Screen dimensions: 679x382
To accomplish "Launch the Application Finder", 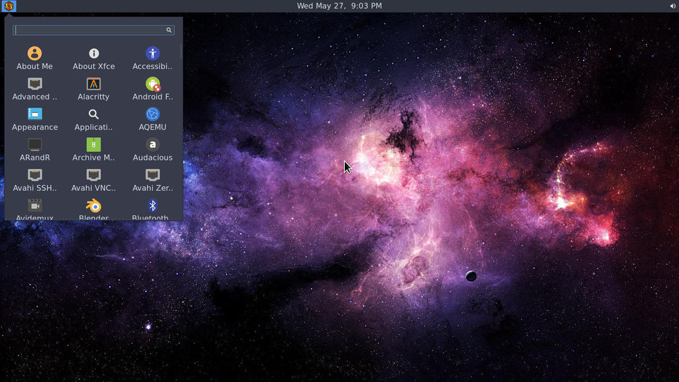I will pos(93,117).
